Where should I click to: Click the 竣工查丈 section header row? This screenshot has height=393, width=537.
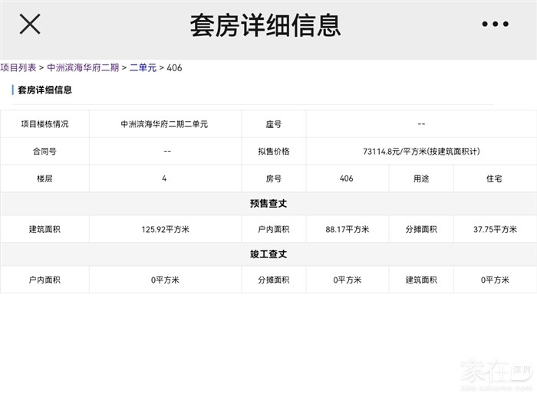[x=268, y=254]
